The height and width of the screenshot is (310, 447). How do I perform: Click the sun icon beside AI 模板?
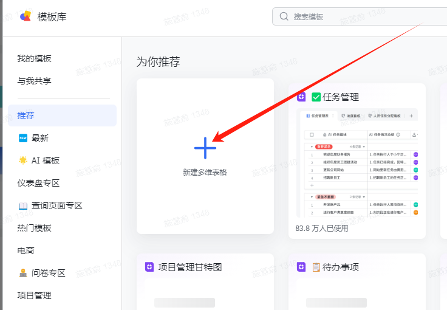pyautogui.click(x=23, y=160)
